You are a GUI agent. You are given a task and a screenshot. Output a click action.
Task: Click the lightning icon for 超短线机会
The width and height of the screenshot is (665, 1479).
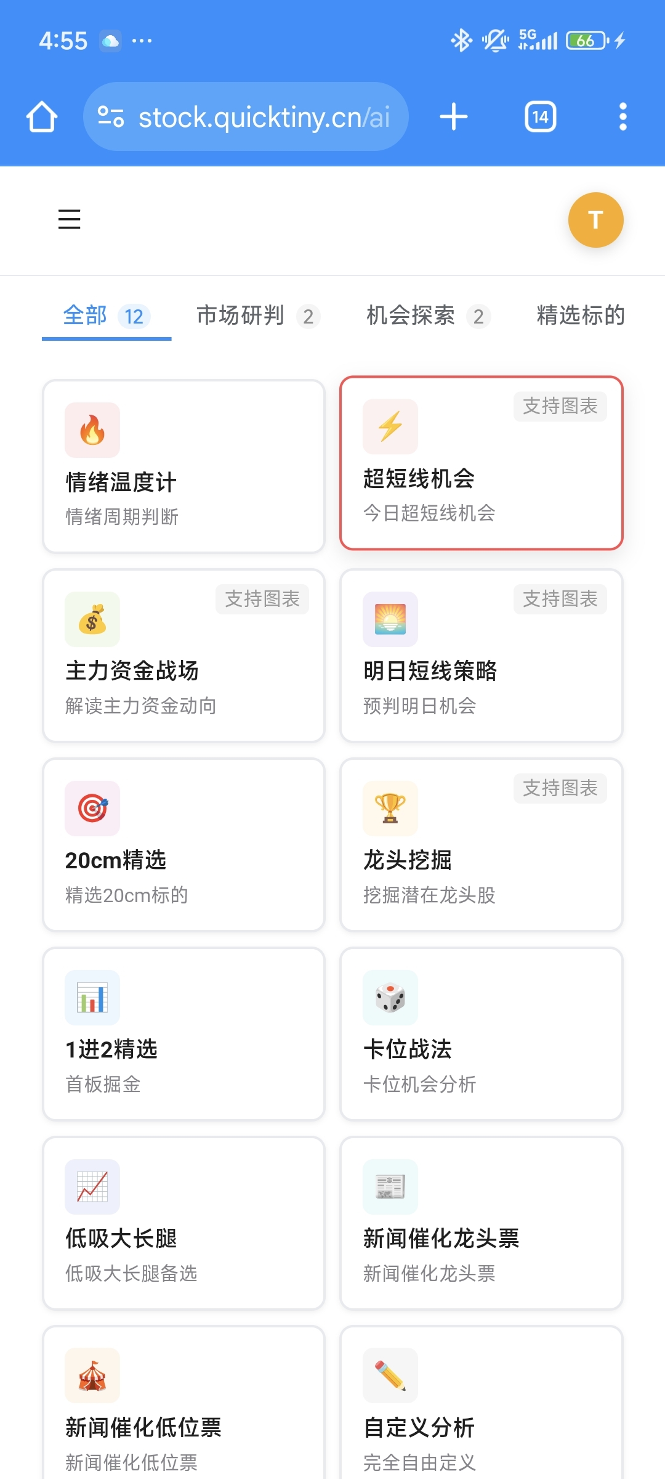[x=390, y=426]
